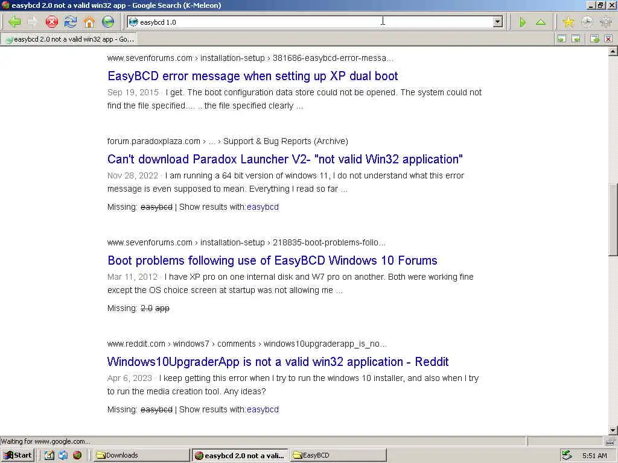Open History with the clock icon

[587, 22]
